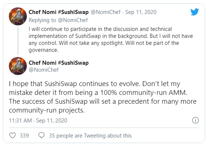The width and height of the screenshot is (208, 146).
Task: Open Chef Nomi avatar on main tweet
Action: pyautogui.click(x=18, y=66)
